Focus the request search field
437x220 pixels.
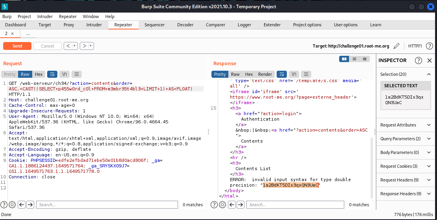pyautogui.click(x=107, y=205)
